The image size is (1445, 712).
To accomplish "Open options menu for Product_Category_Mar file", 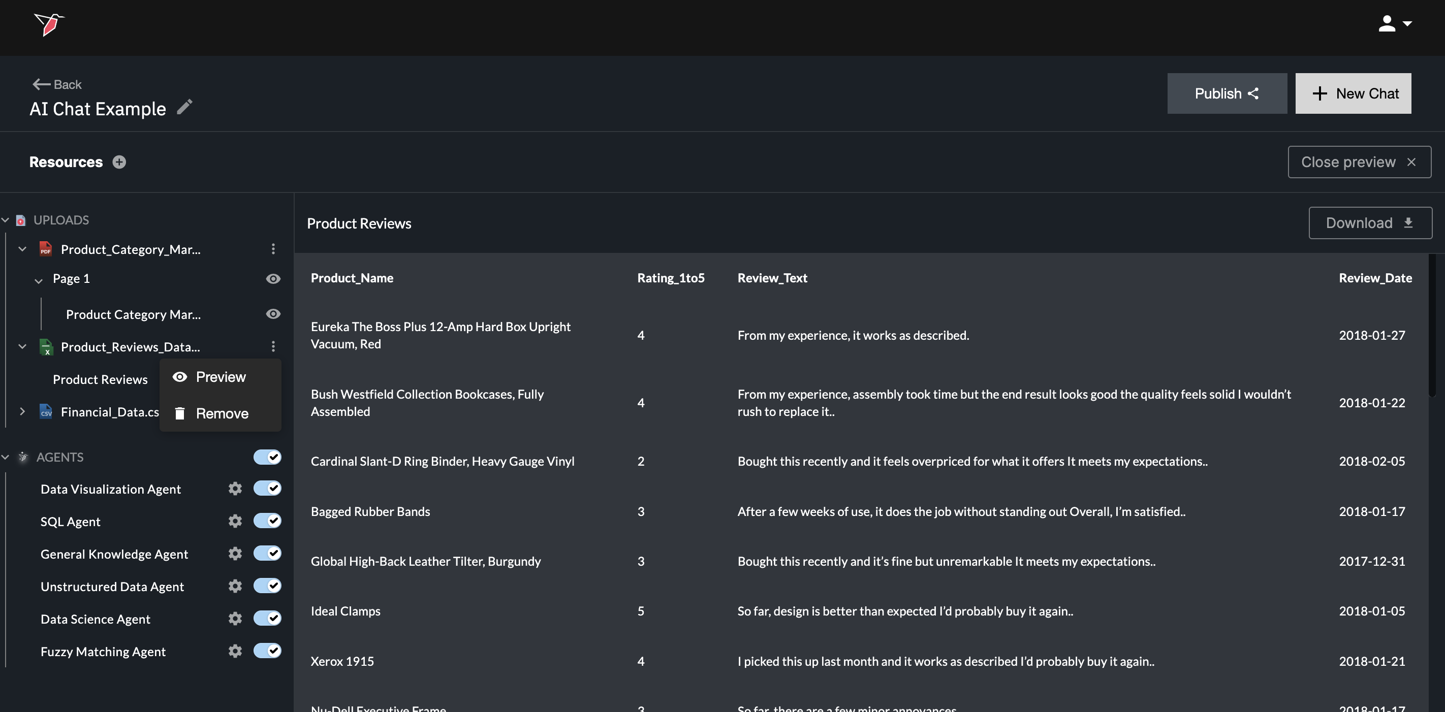I will [x=273, y=249].
